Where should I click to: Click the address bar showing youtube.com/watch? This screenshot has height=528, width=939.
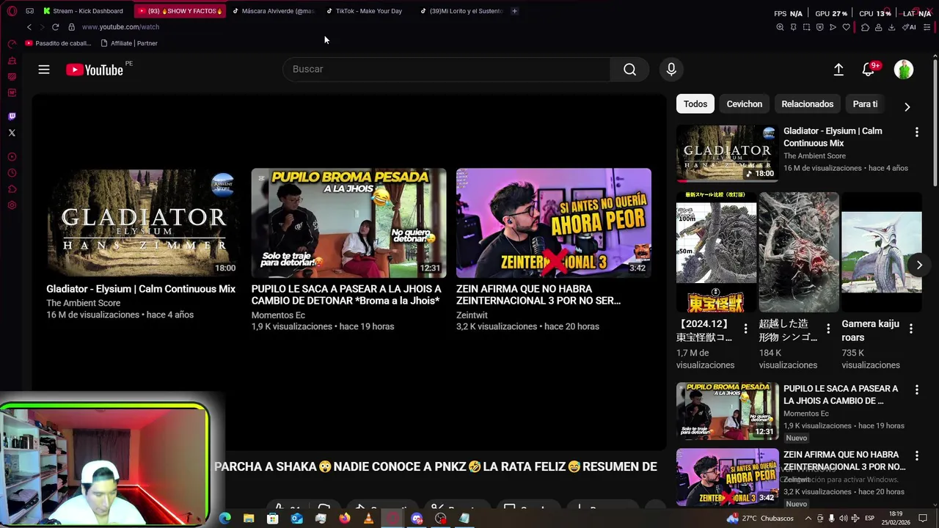click(120, 27)
